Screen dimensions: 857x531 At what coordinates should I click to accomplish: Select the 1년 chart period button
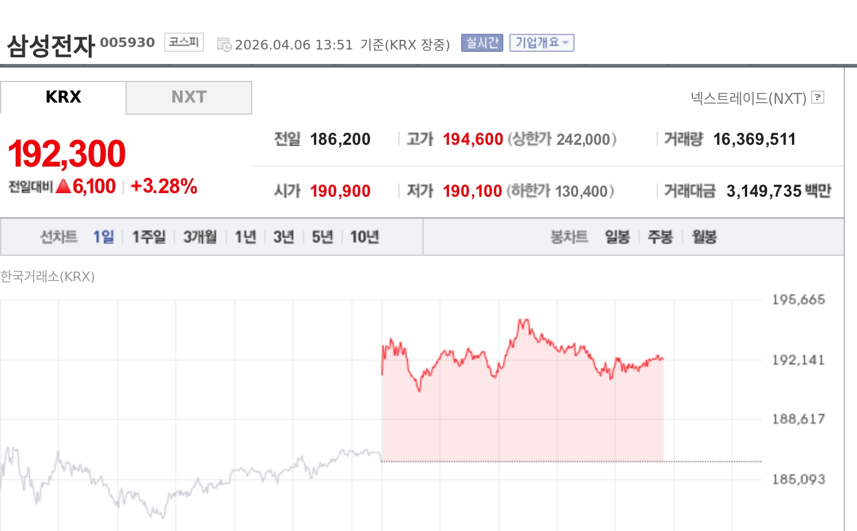[244, 237]
